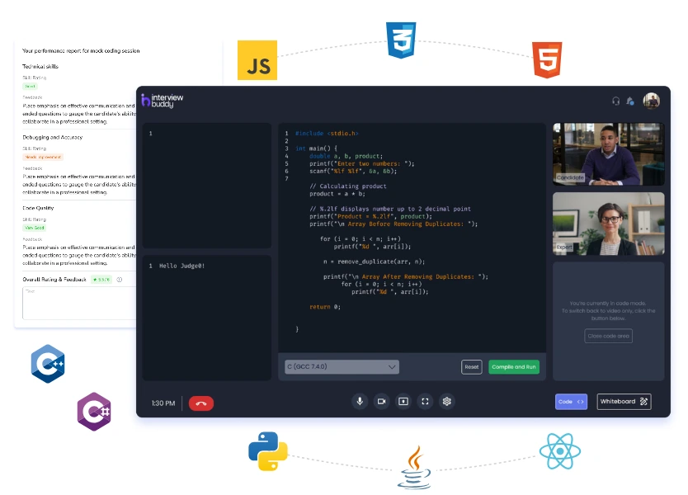Mute the microphone

[x=360, y=402]
